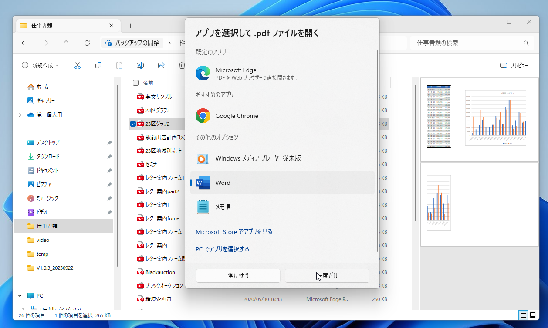This screenshot has height=328, width=548.
Task: Select the 英文サンプル PDF file
Action: click(159, 97)
